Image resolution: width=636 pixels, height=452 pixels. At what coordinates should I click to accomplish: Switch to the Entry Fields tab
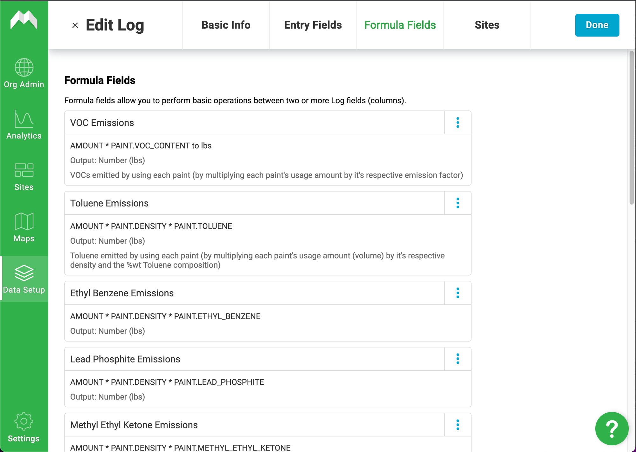313,25
